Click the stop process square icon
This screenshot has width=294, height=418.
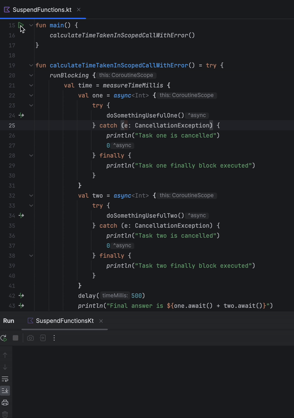click(16, 338)
